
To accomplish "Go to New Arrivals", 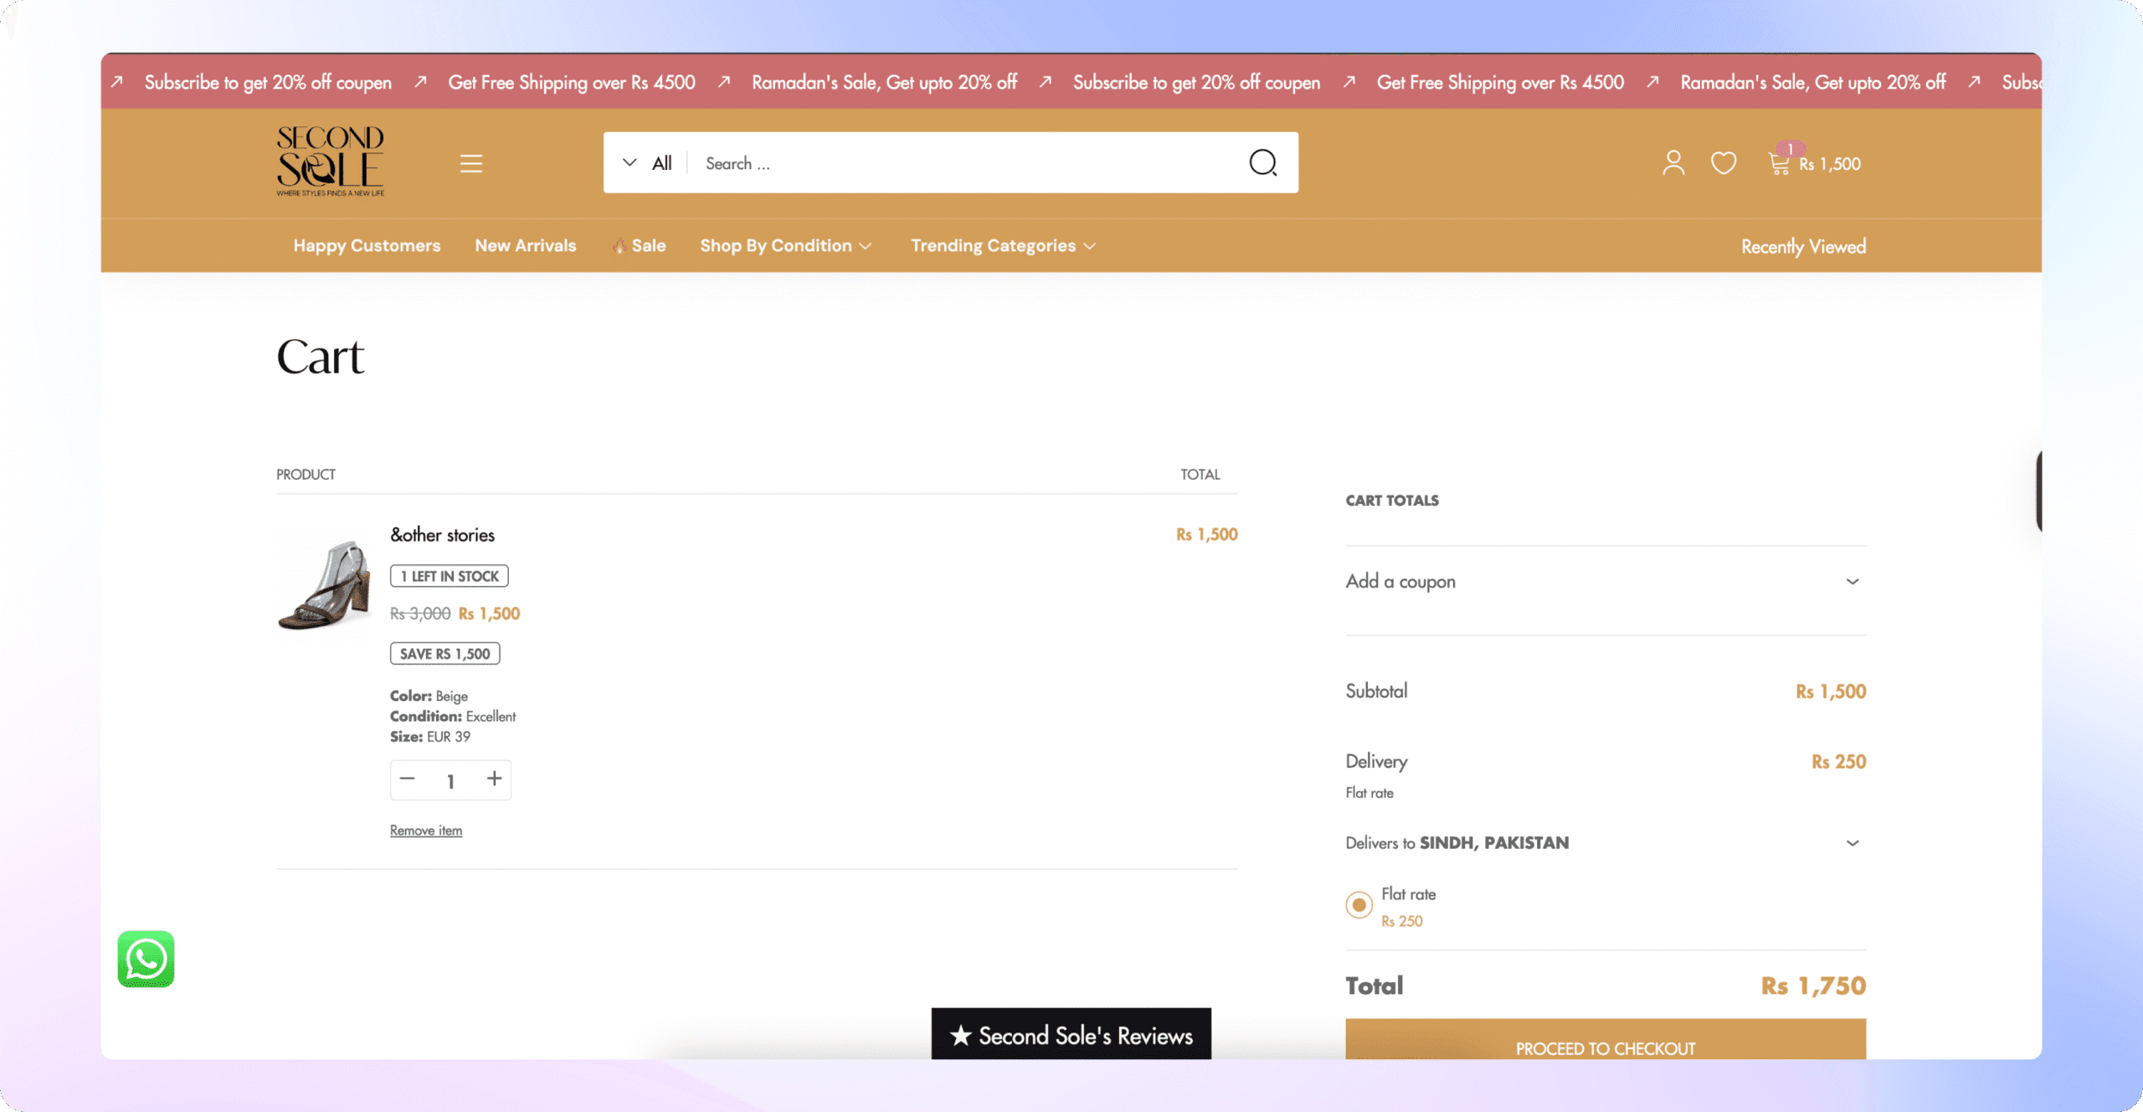I will tap(526, 245).
